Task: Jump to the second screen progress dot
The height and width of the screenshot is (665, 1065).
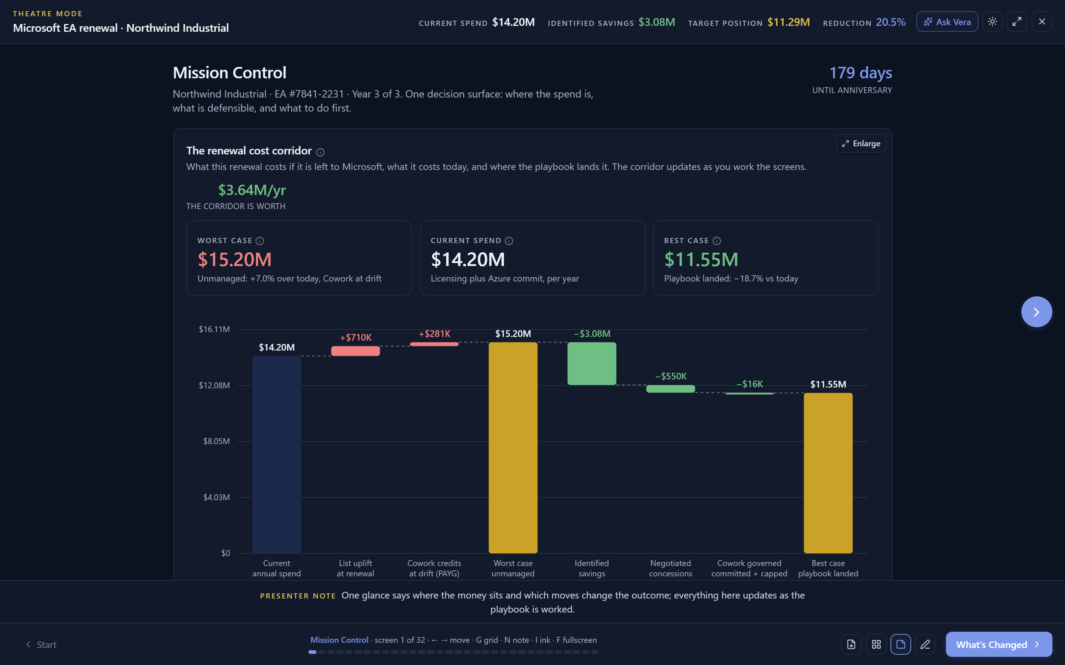Action: coord(322,652)
